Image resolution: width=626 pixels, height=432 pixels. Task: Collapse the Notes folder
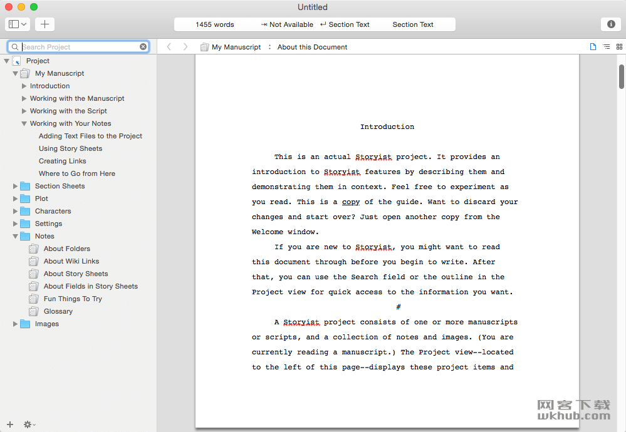(x=15, y=236)
